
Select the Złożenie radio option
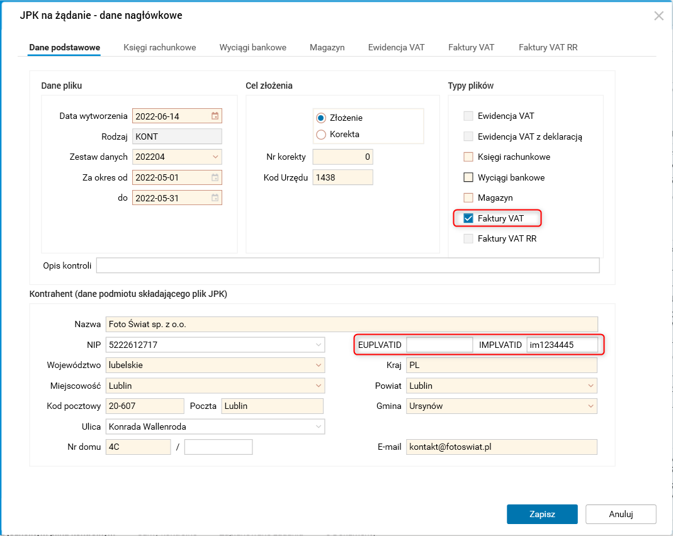321,118
